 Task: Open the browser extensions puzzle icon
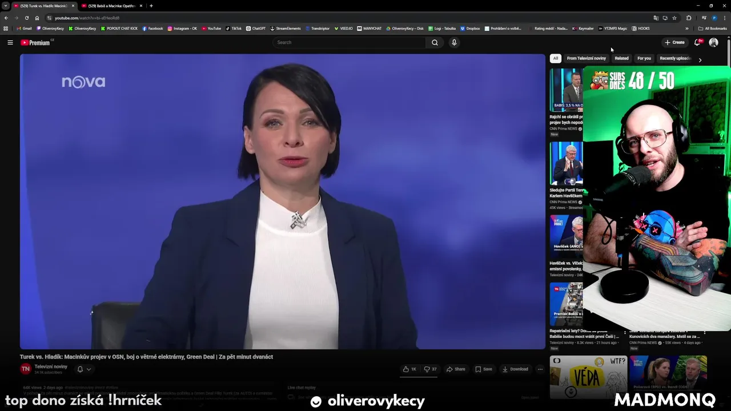point(689,18)
